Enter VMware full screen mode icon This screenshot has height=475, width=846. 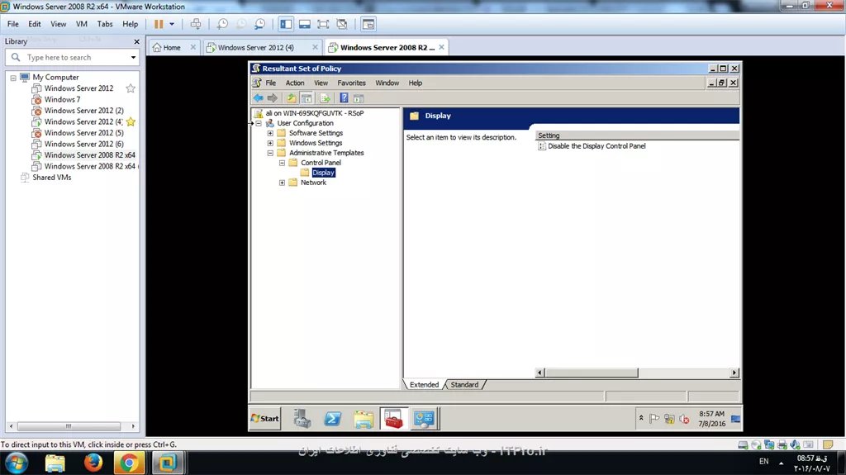pyautogui.click(x=323, y=24)
